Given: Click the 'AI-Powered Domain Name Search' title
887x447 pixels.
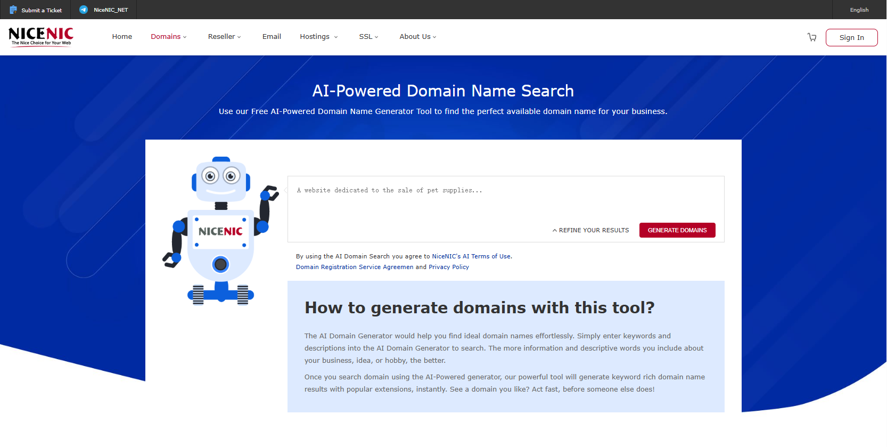Looking at the screenshot, I should (x=443, y=91).
